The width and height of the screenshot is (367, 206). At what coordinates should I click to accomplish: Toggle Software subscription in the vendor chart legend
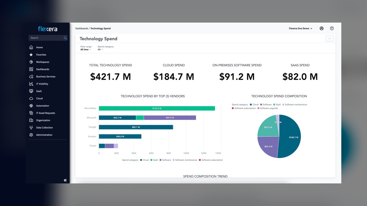tap(211, 160)
